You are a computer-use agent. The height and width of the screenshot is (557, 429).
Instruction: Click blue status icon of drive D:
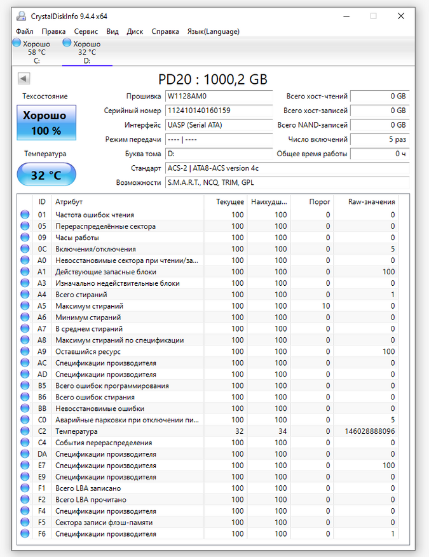click(67, 43)
